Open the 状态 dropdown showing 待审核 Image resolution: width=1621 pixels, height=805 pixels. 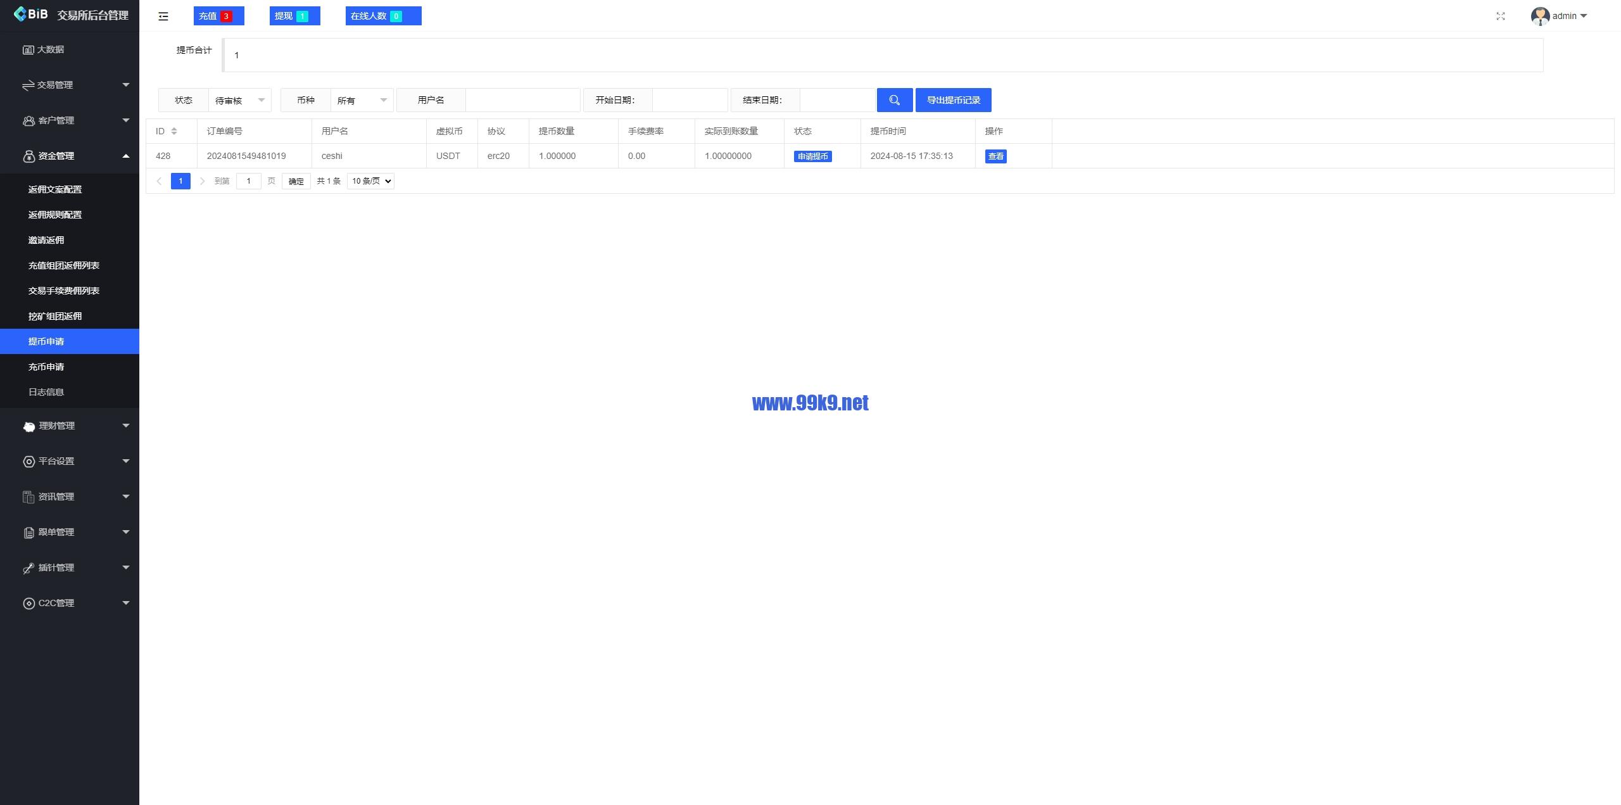pos(239,100)
